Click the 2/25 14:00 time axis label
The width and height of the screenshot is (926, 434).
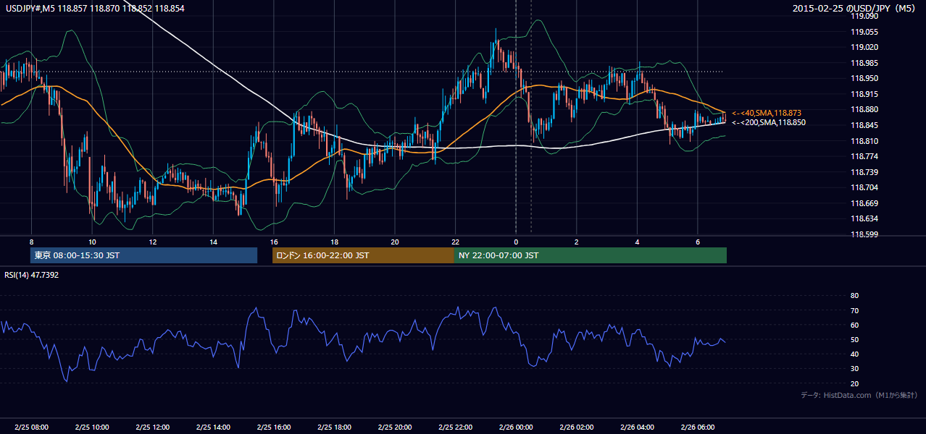[x=213, y=427]
